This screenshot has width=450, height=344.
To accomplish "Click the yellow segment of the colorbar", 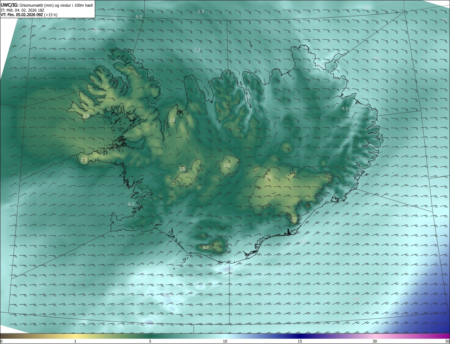I will pos(75,336).
